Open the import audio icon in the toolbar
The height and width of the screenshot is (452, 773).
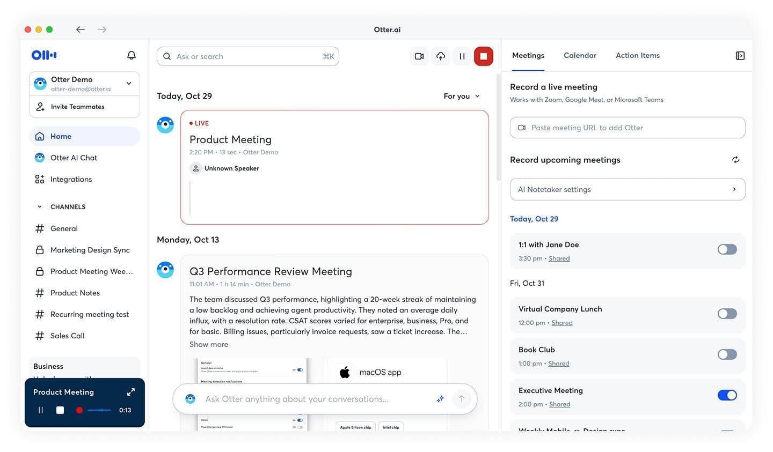(440, 55)
